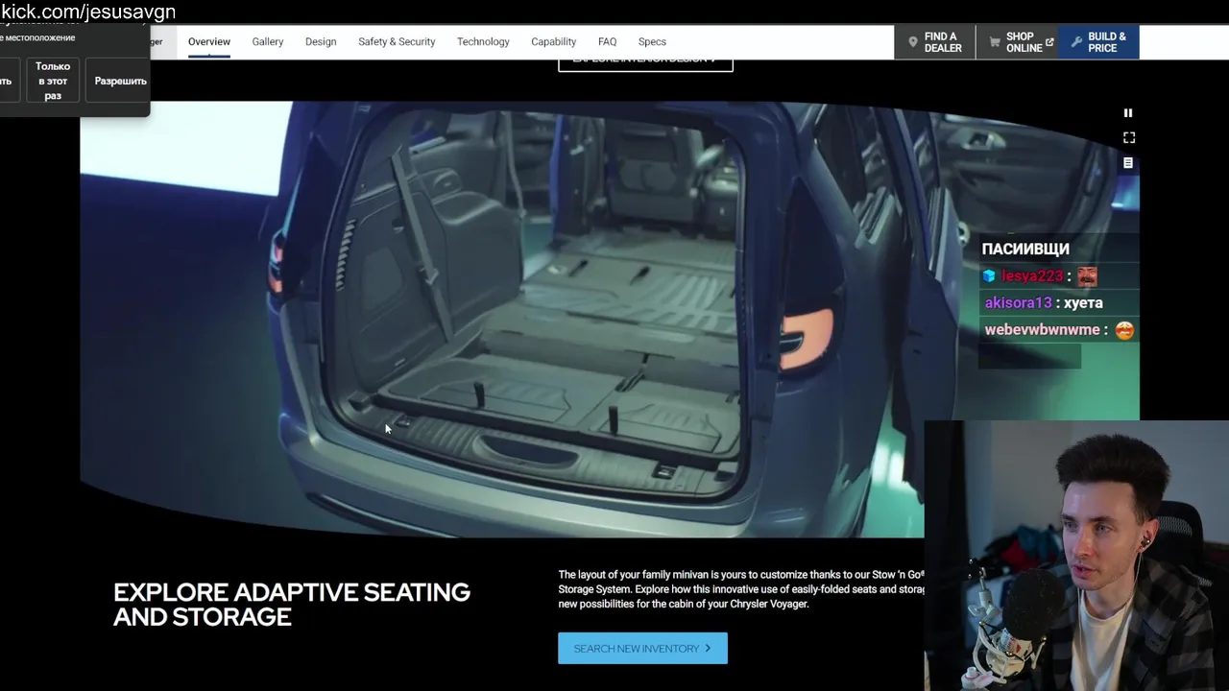Viewport: 1229px width, 691px height.
Task: Click username lesya223 in chat overlay
Action: point(1032,275)
